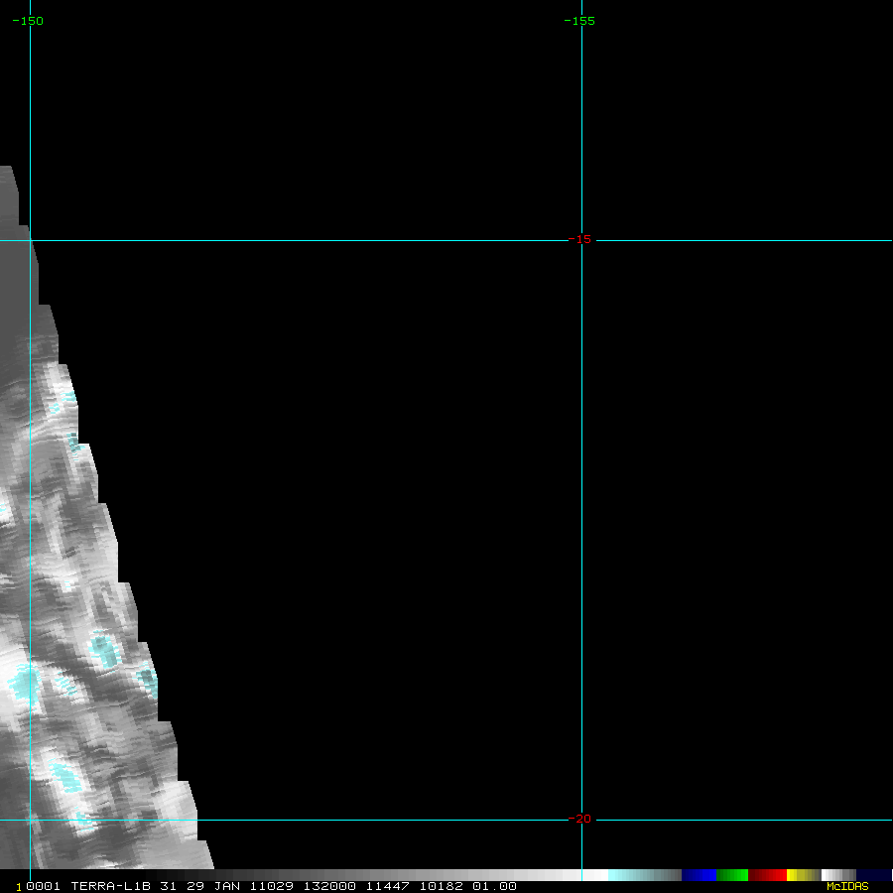Click the 0001 frame number text
Screen dimensions: 893x893
coord(45,886)
